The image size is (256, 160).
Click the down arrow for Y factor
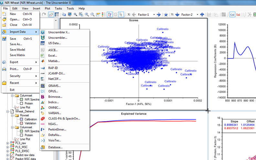(177, 15)
